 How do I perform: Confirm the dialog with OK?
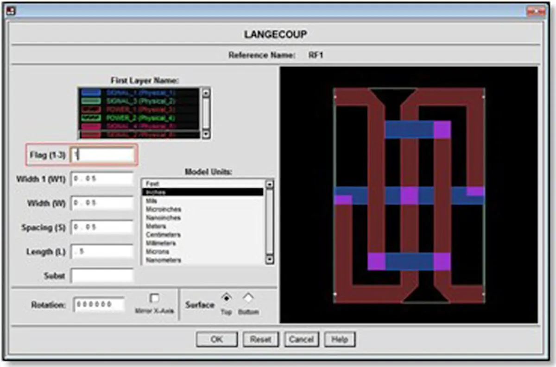[x=217, y=339]
